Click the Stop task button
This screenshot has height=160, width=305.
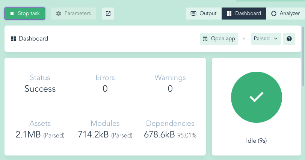pyautogui.click(x=25, y=14)
